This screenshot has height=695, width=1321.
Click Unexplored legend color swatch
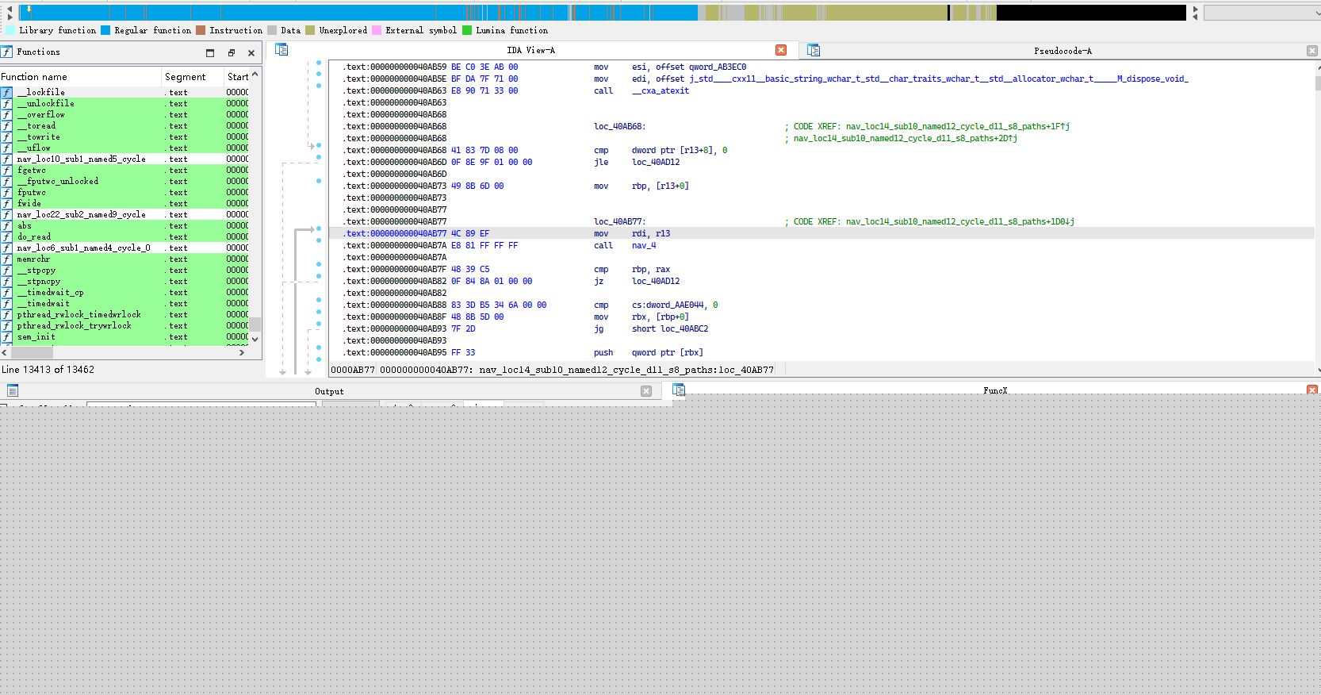(310, 30)
